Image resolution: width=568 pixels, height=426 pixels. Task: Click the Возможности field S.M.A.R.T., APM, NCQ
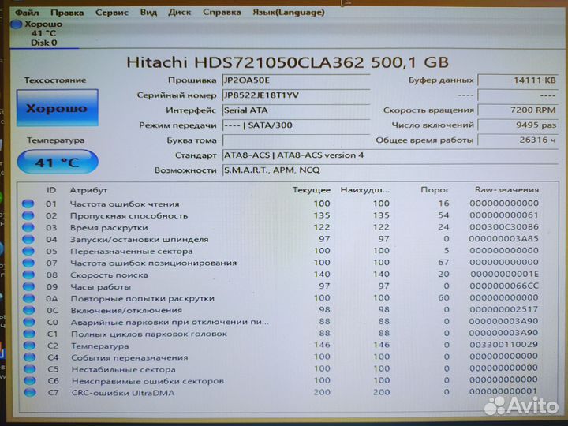[390, 170]
